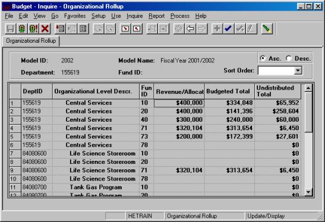Select the Asc. radio button
The width and height of the screenshot is (325, 222).
point(263,58)
